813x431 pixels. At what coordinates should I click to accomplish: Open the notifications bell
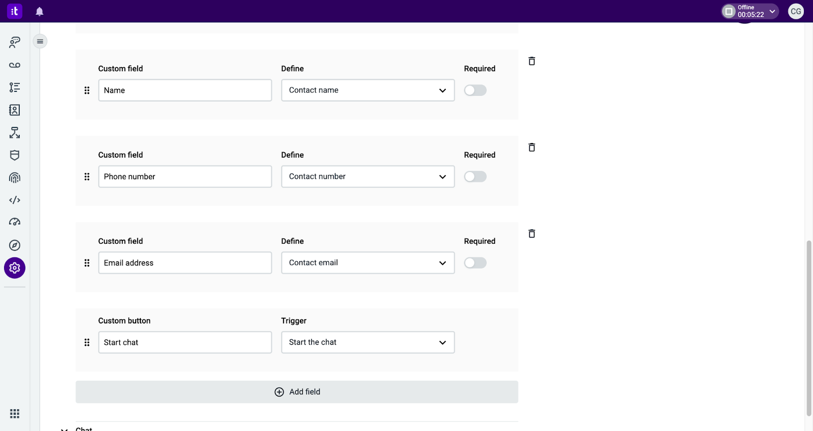click(x=40, y=12)
